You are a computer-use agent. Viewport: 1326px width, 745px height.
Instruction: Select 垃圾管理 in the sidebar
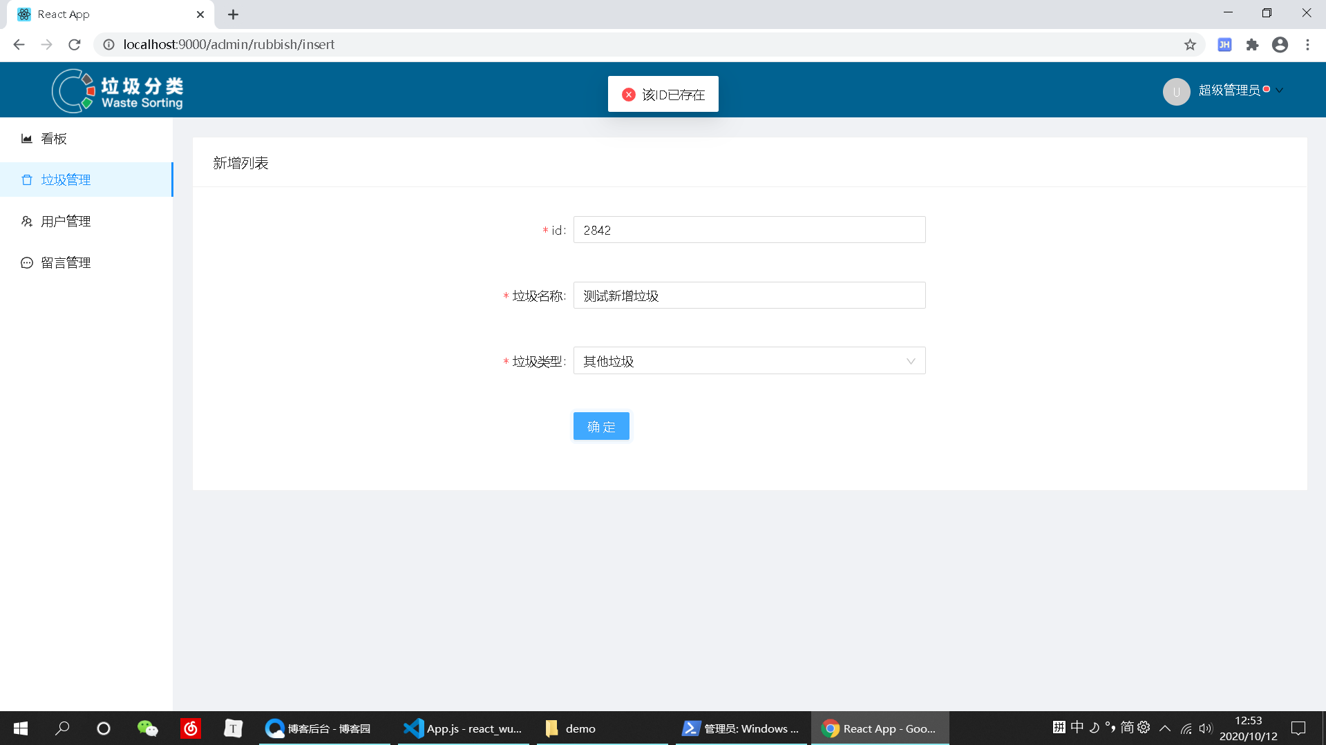86,180
